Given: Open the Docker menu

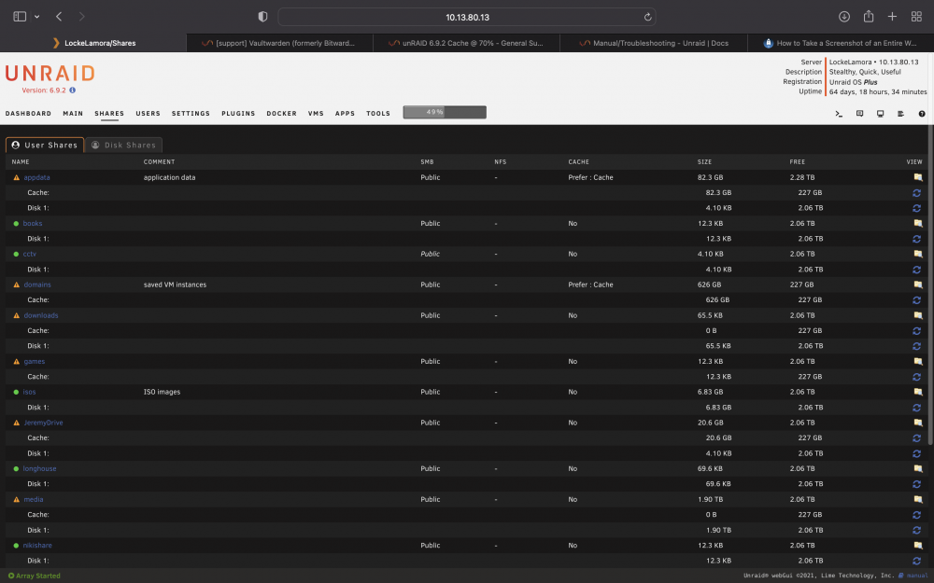Looking at the screenshot, I should coord(282,113).
